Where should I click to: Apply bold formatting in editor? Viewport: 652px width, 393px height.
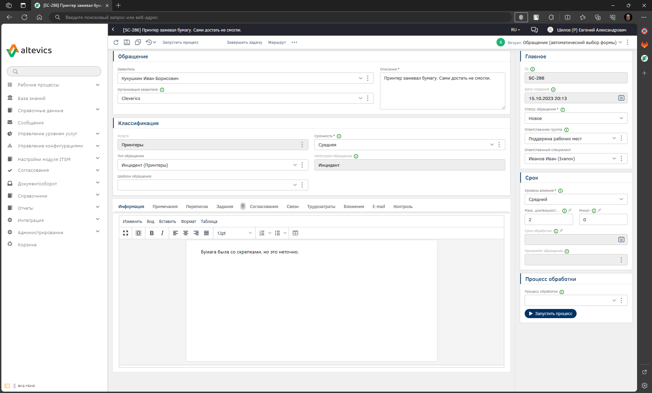tap(152, 233)
